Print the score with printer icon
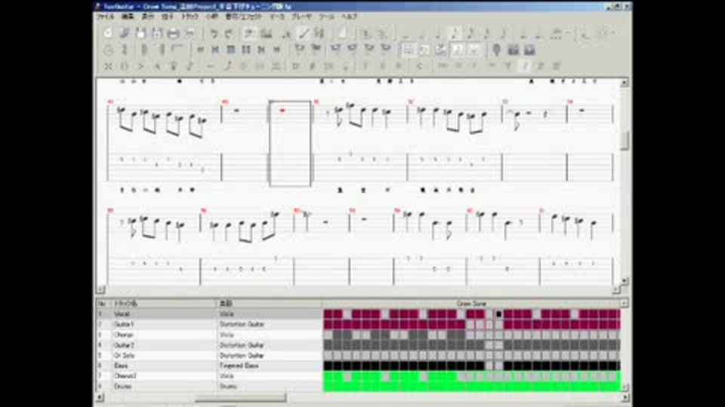 [174, 33]
